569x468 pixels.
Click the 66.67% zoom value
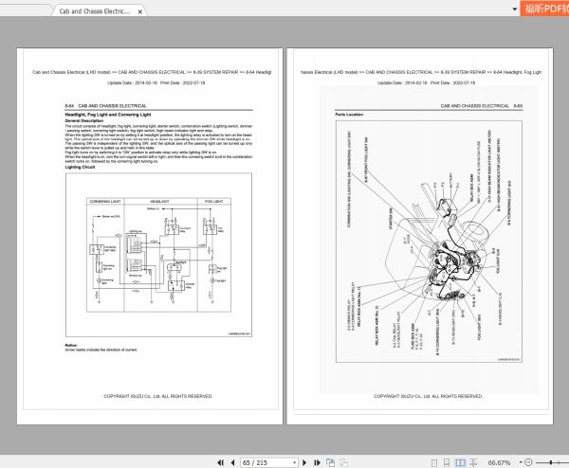coord(500,462)
